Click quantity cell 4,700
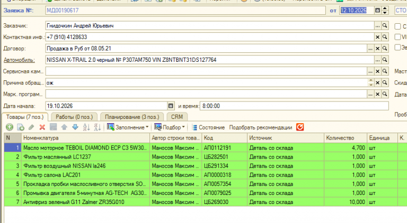The height and width of the screenshot is (223, 407). coord(346,148)
